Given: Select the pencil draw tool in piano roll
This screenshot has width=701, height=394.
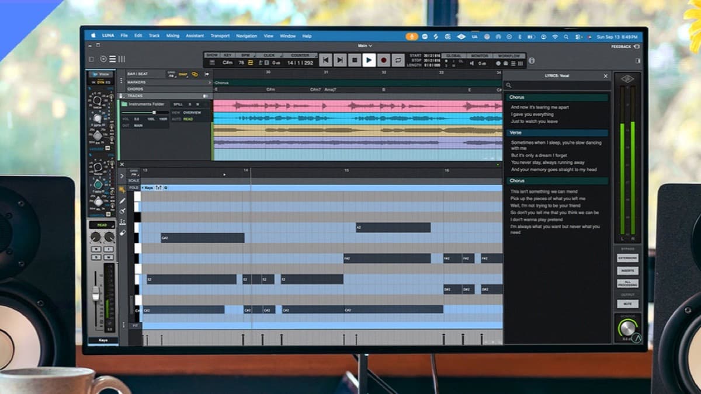Looking at the screenshot, I should (x=123, y=200).
